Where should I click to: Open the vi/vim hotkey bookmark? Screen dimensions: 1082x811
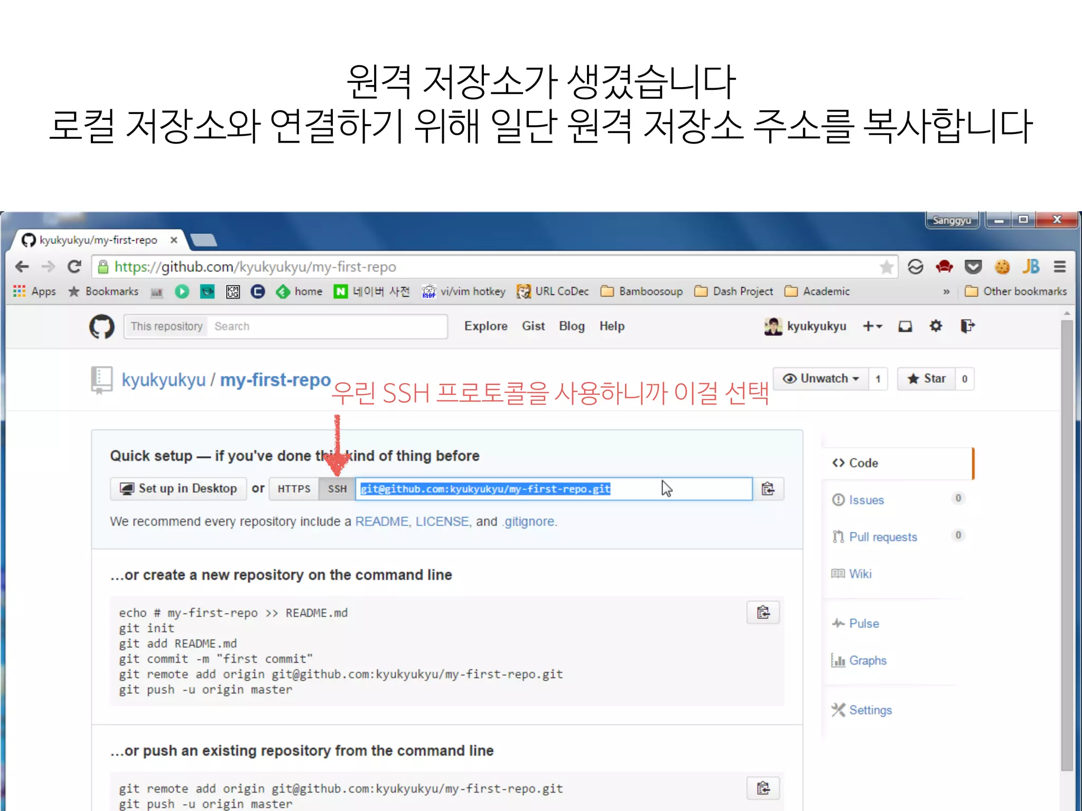[x=464, y=291]
